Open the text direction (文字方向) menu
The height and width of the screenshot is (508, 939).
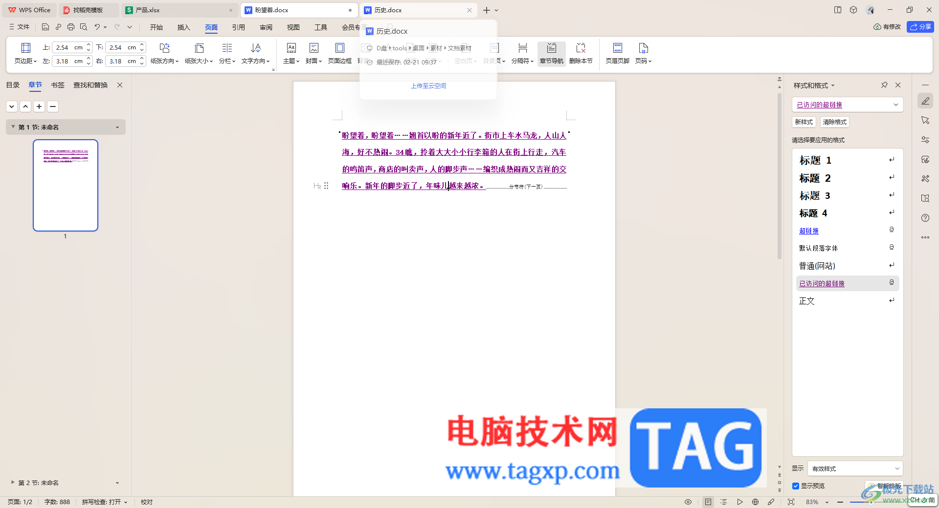pos(255,53)
